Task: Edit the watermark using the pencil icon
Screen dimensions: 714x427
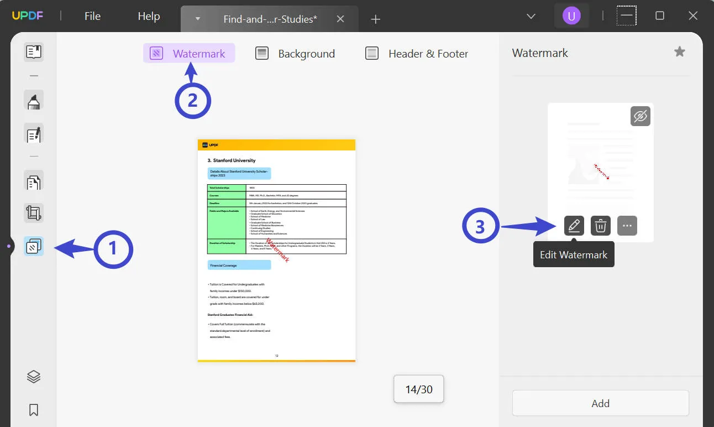Action: [x=574, y=225]
